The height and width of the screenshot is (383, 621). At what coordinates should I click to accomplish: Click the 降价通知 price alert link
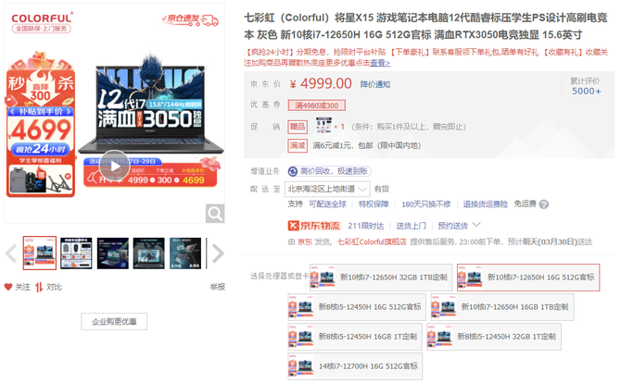375,84
